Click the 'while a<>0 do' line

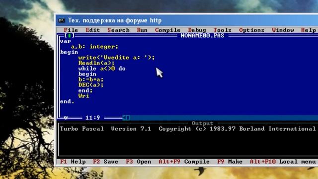(102, 69)
